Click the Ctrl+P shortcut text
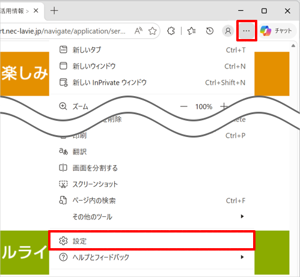The width and height of the screenshot is (300, 277). coord(236,136)
